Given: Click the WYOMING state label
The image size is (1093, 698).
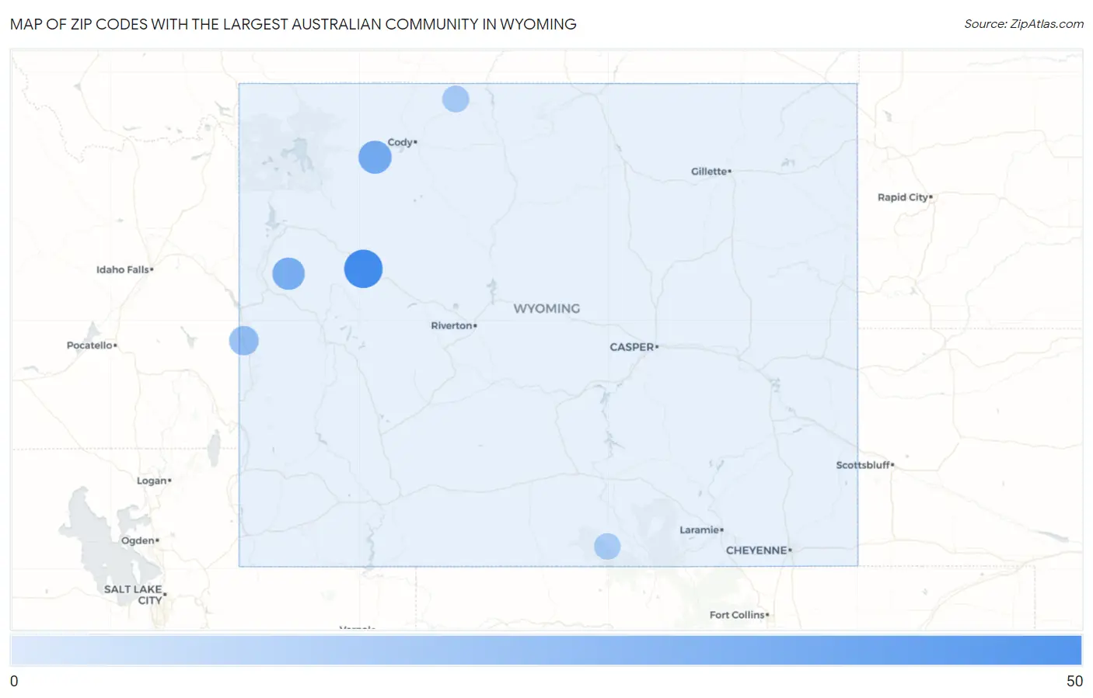Looking at the screenshot, I should click(x=546, y=308).
